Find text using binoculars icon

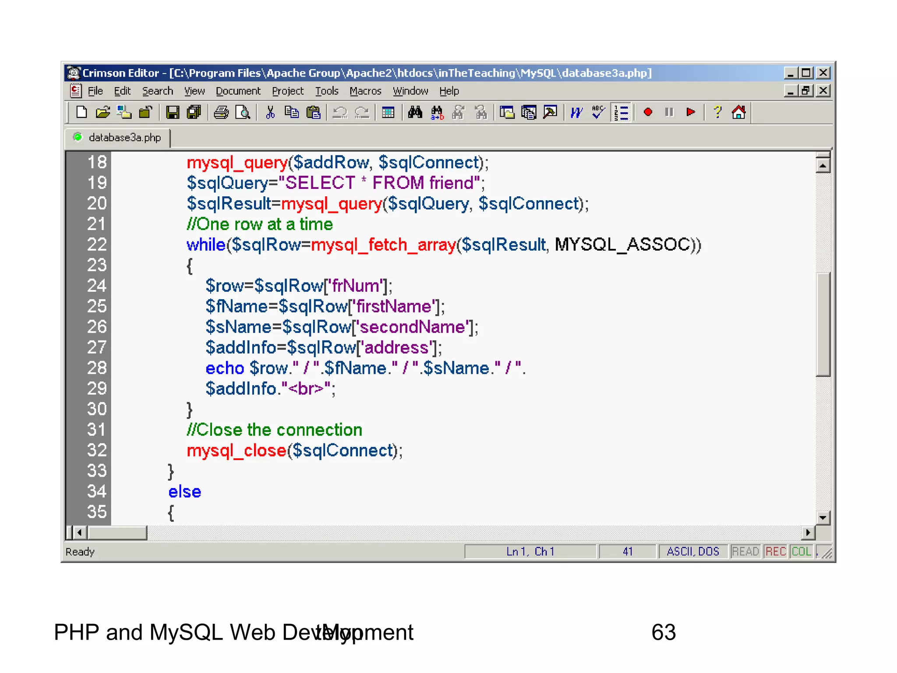415,113
